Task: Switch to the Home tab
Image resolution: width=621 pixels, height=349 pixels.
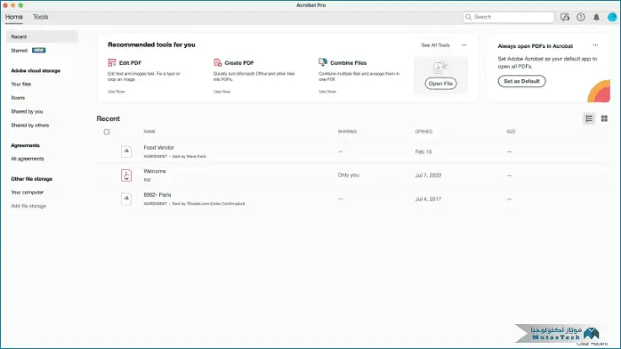Action: pyautogui.click(x=14, y=17)
